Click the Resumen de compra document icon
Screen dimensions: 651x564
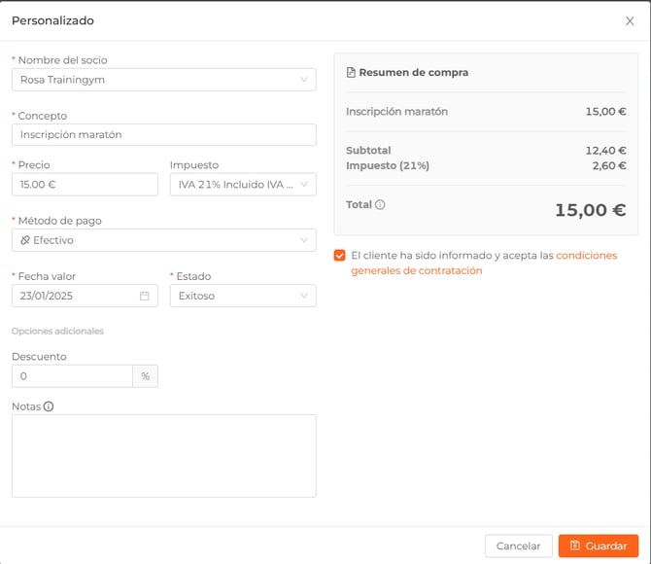(352, 73)
